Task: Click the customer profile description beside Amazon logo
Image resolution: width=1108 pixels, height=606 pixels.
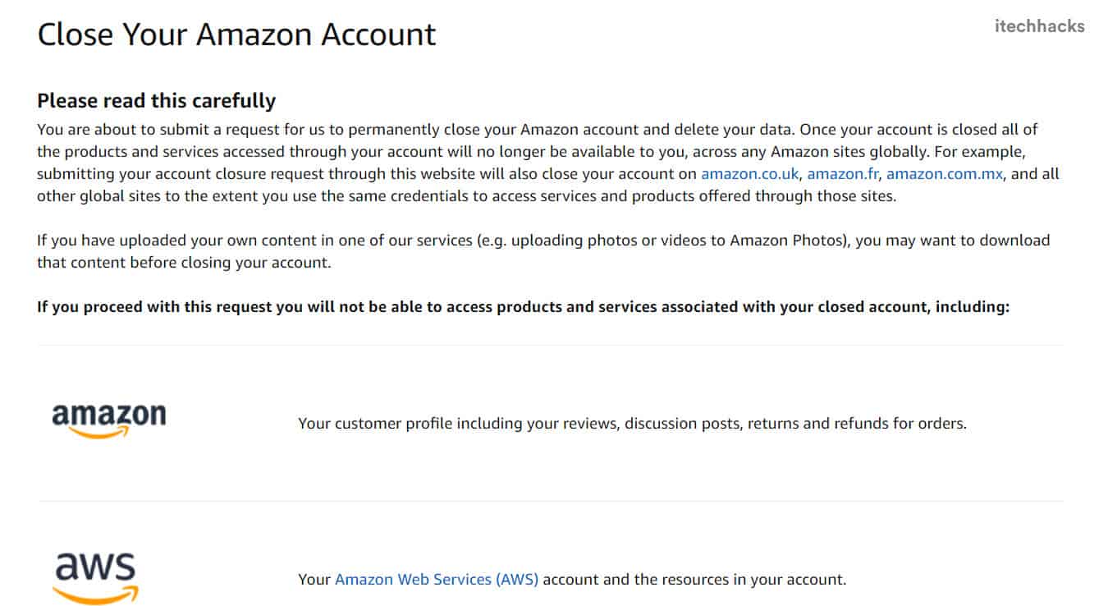Action: tap(632, 424)
